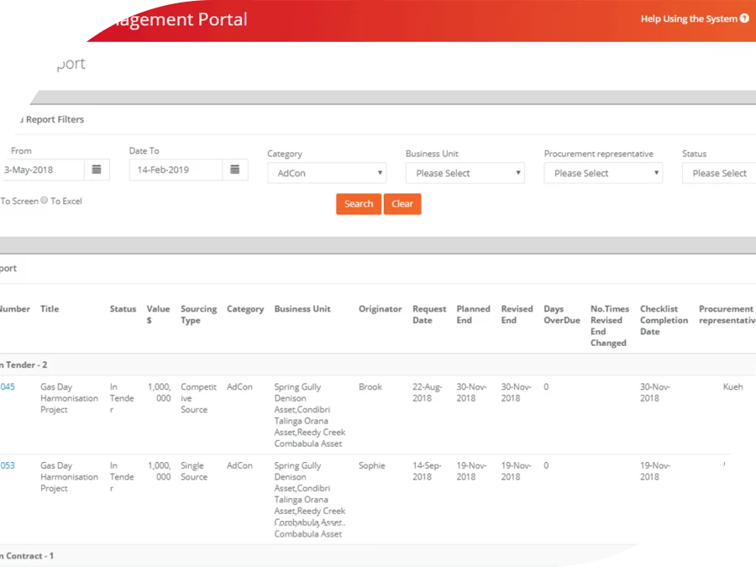Sort by the Sourcing Type column header
Viewport: 756px width, 567px height.
(198, 314)
